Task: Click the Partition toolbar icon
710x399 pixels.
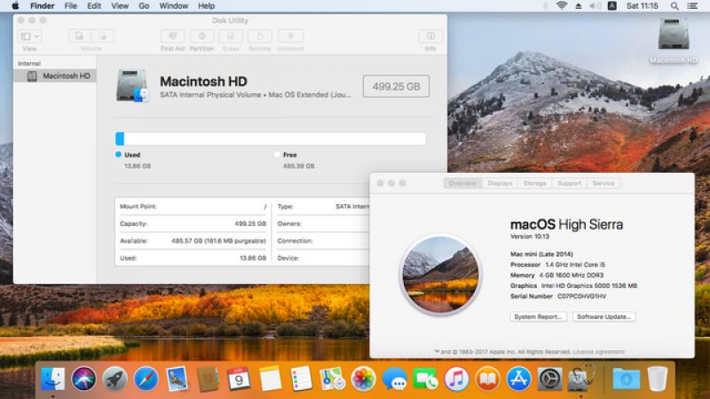Action: point(202,36)
